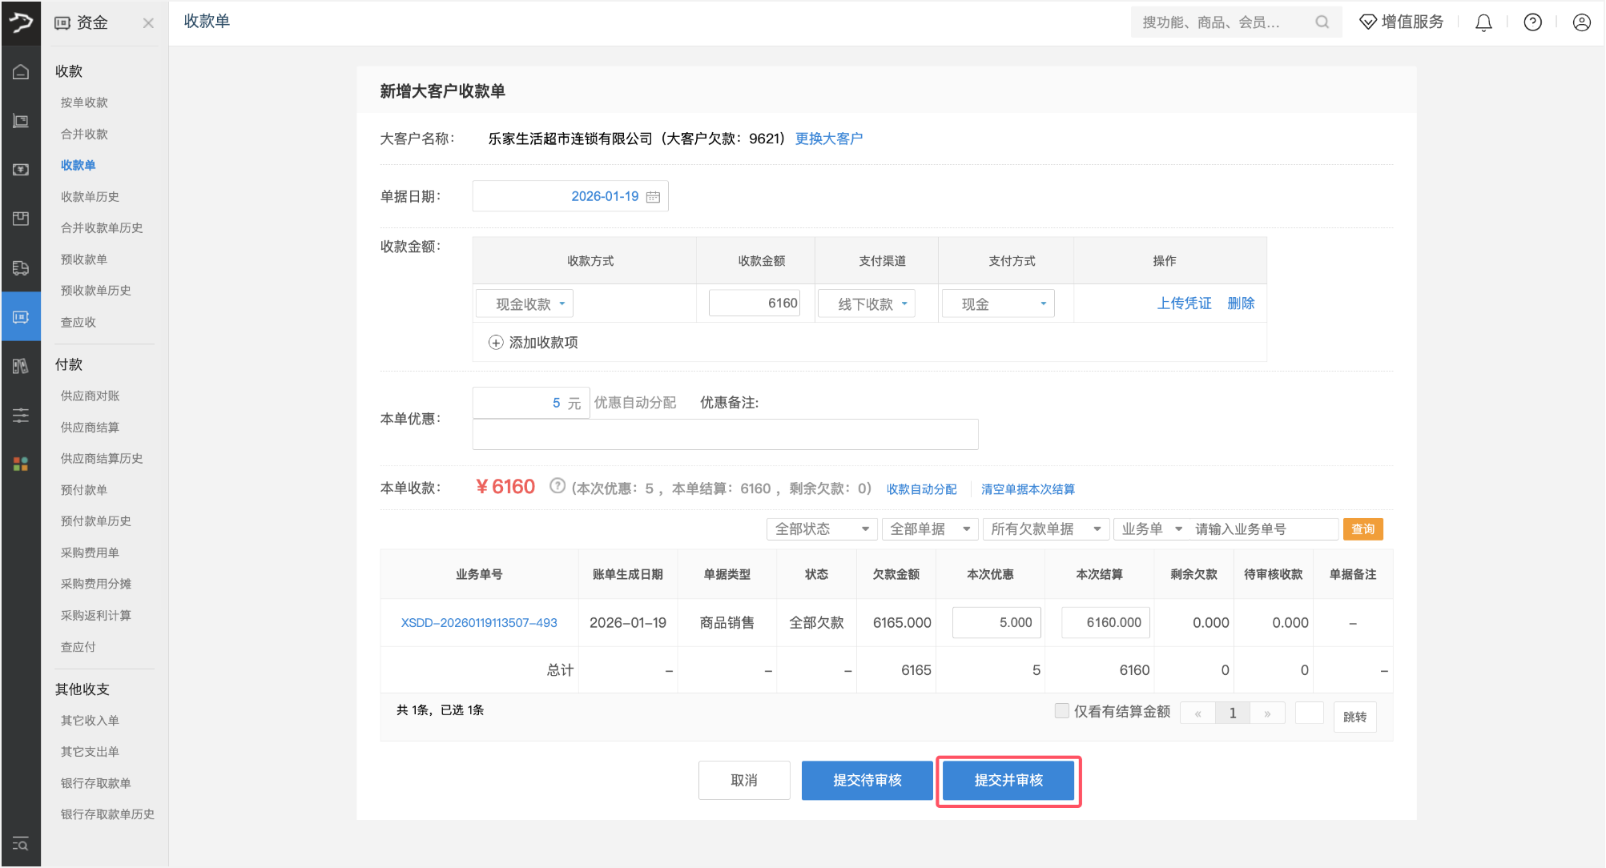Click the plus icon for 添加收款项
This screenshot has height=868, width=1606.
point(496,343)
